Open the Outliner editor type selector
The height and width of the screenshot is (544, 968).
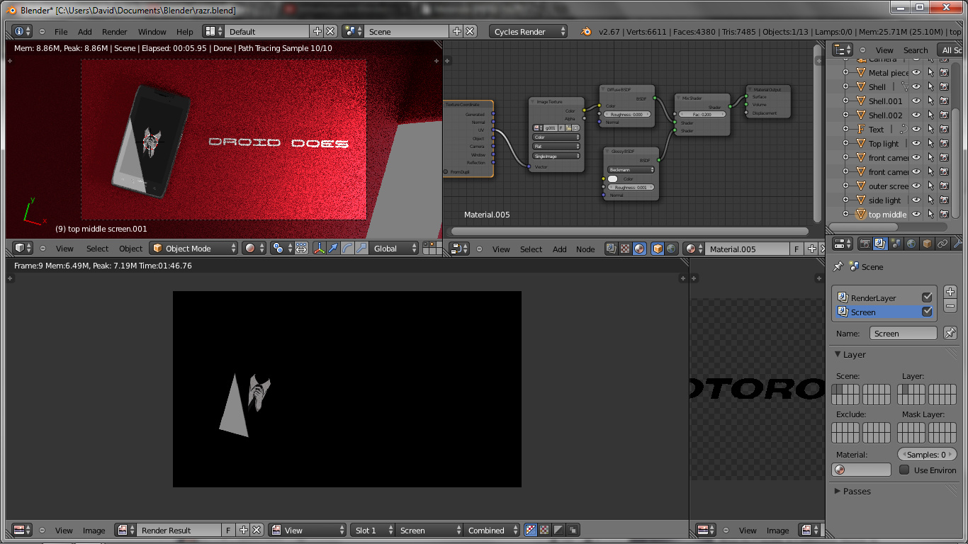pos(843,50)
